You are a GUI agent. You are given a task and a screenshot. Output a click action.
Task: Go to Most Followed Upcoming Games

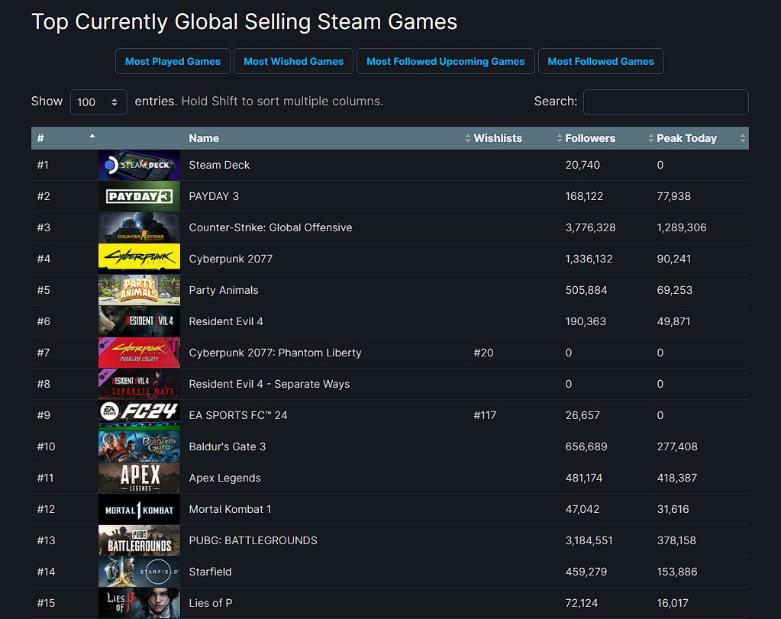[x=445, y=61]
